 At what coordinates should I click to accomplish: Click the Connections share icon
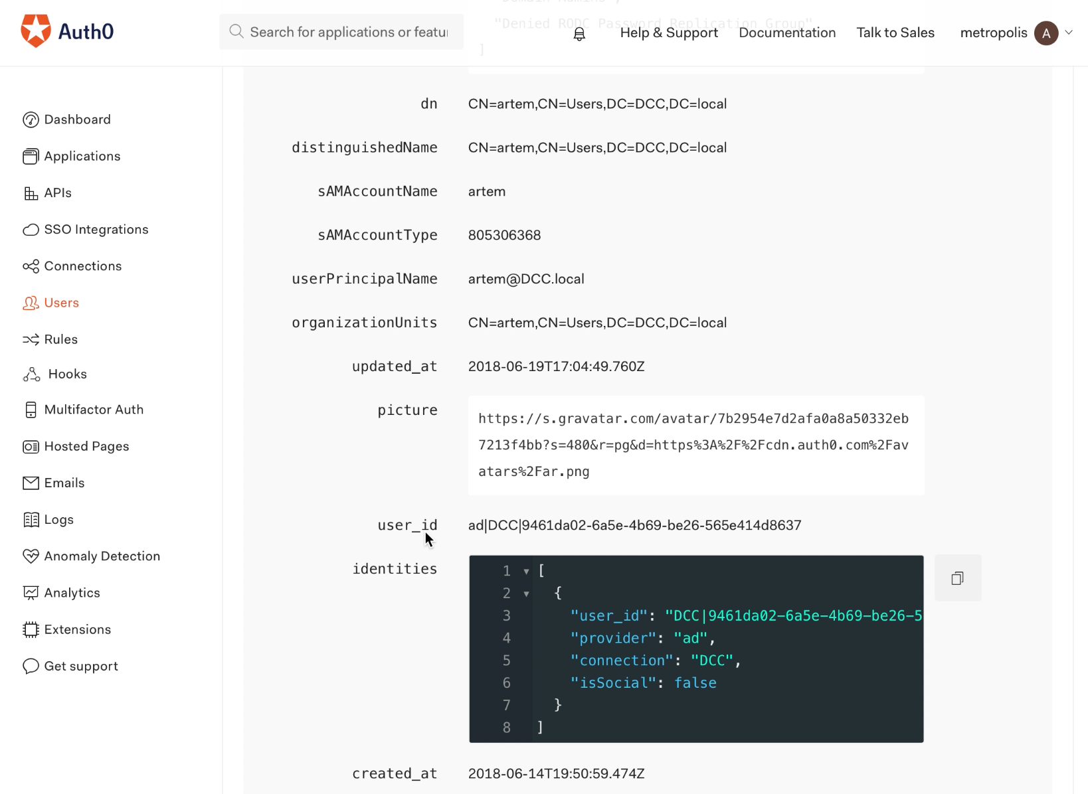(31, 266)
